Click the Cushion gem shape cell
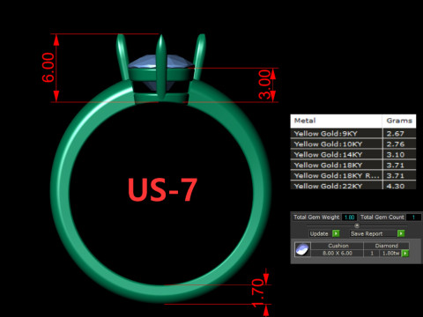The image size is (423, 317). click(x=338, y=246)
